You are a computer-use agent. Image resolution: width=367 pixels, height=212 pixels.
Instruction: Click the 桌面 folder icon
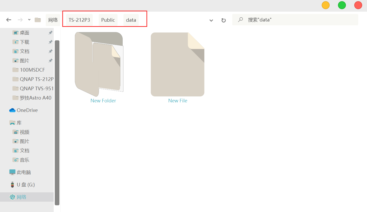[15, 33]
